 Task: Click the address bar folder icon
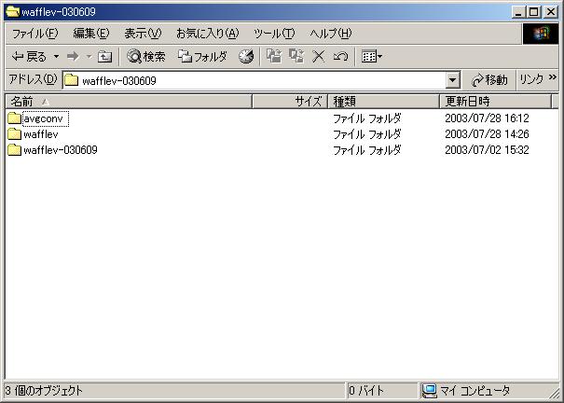(71, 80)
